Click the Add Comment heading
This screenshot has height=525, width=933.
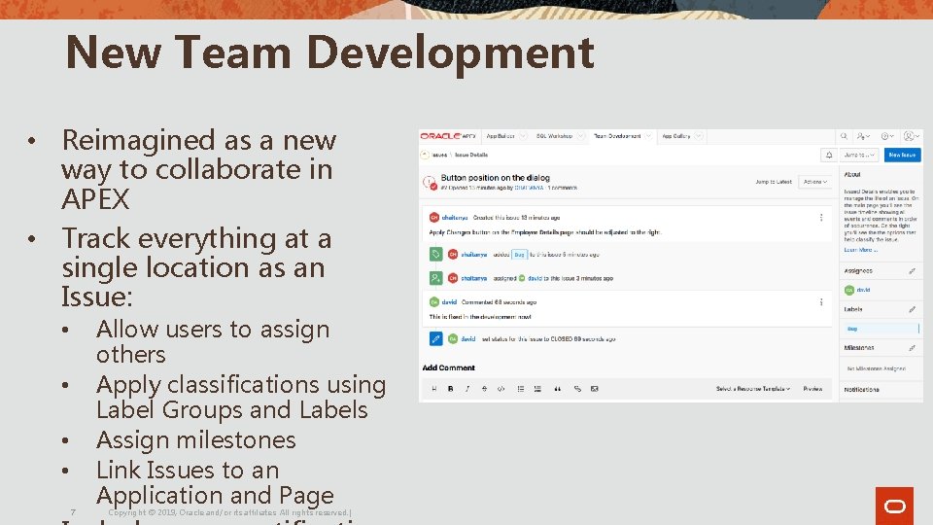click(x=449, y=367)
